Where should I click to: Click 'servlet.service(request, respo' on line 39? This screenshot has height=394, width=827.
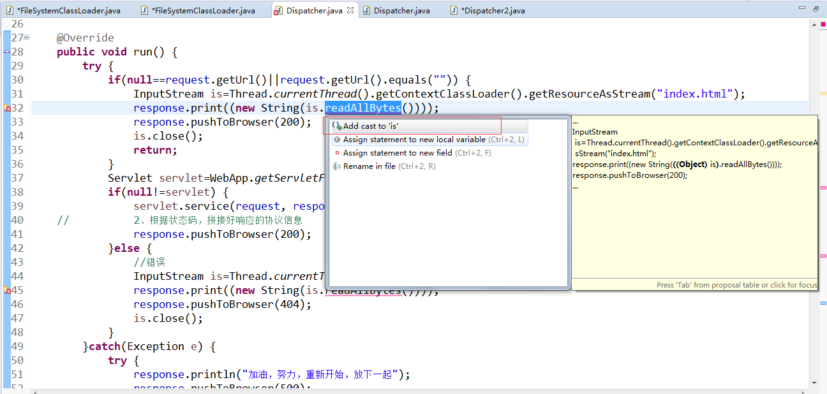click(x=229, y=207)
